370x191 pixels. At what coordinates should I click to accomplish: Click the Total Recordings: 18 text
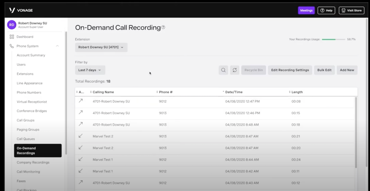click(93, 81)
